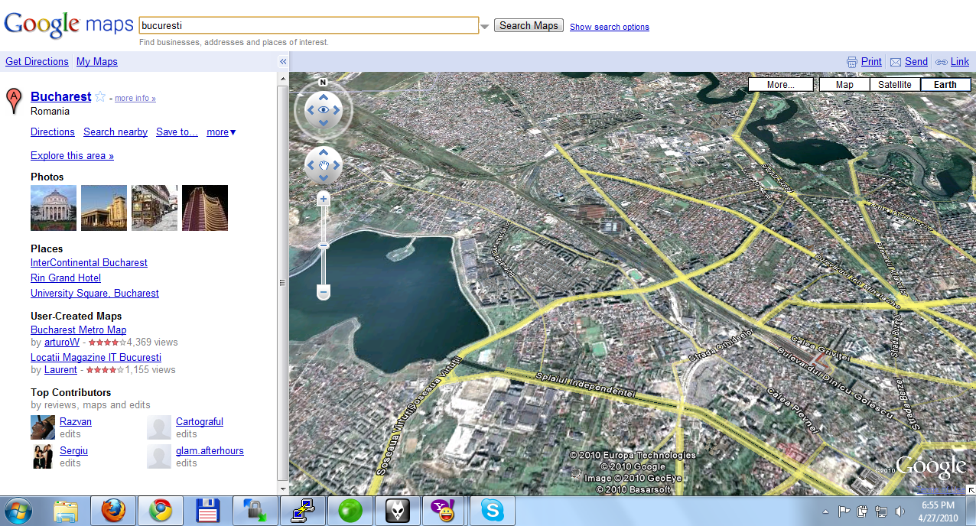Open the first Bucharest photo thumbnail
976x526 pixels.
point(54,208)
